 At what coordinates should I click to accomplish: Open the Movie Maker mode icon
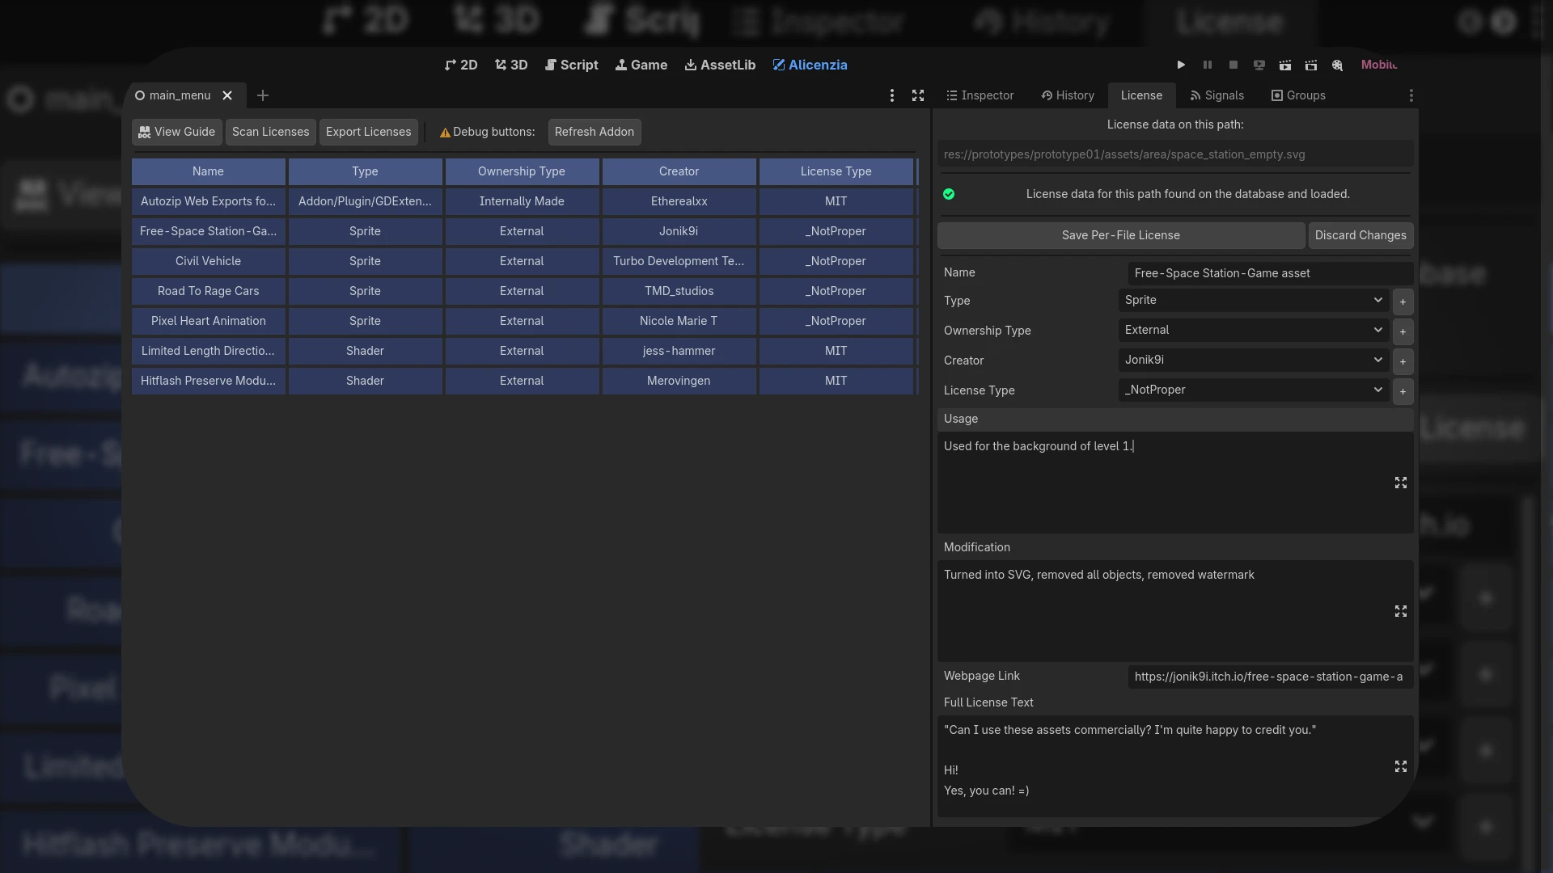1337,65
